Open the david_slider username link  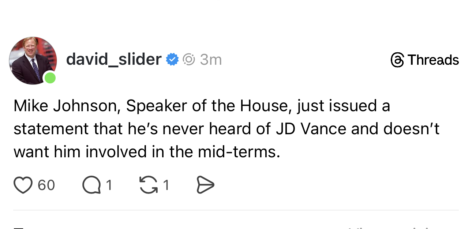click(x=114, y=59)
